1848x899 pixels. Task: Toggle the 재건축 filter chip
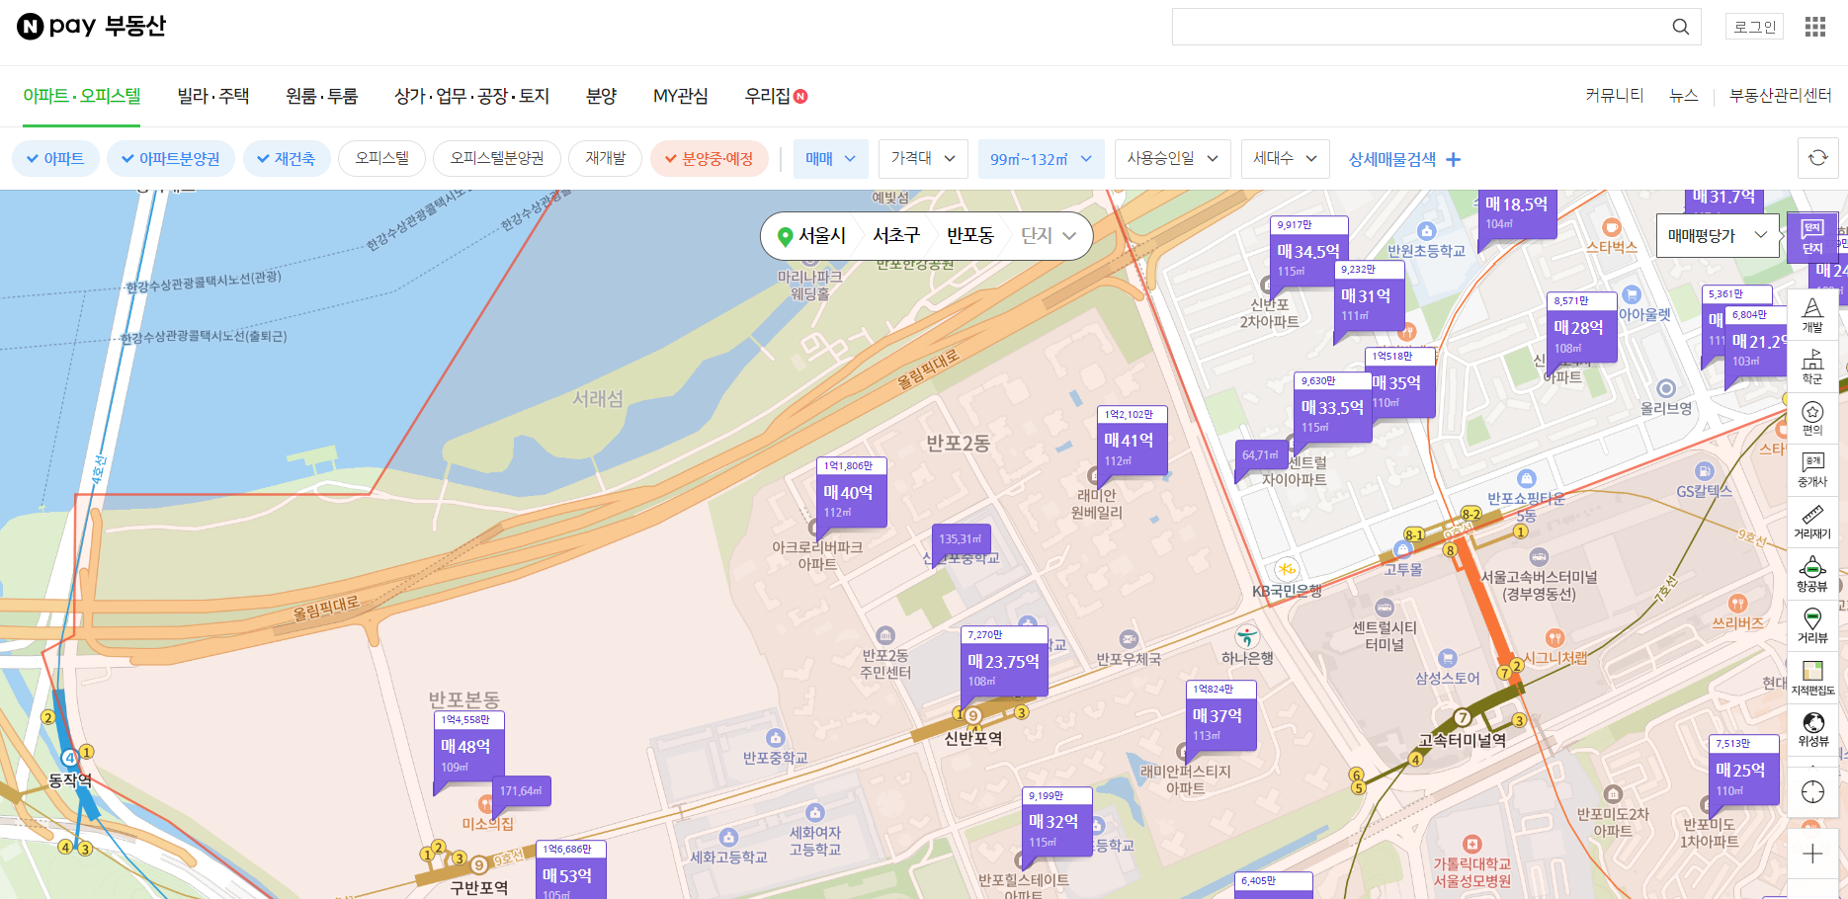(286, 158)
